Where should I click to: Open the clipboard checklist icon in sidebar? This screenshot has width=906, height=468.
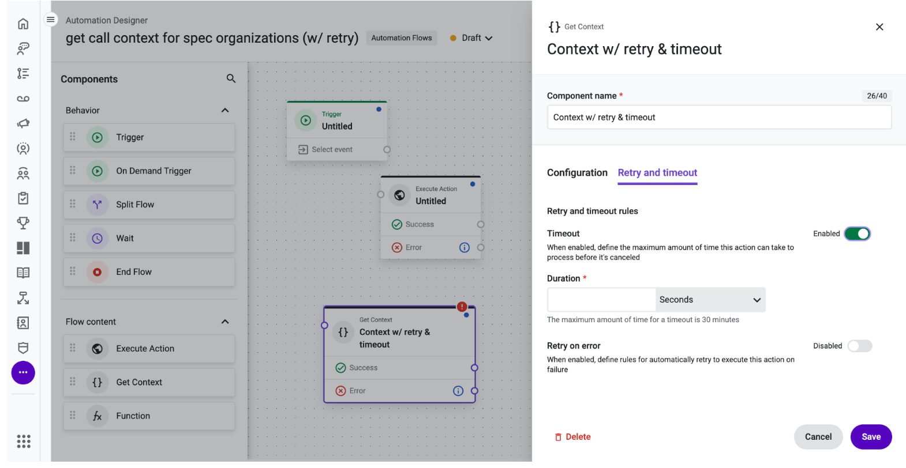click(23, 198)
